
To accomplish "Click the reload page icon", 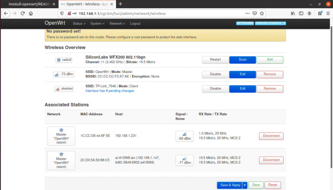I will [22, 13].
